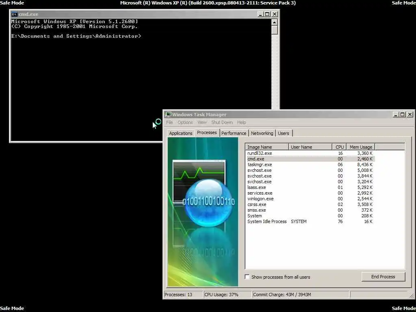
Task: Open the Shut Down menu
Action: pos(222,122)
